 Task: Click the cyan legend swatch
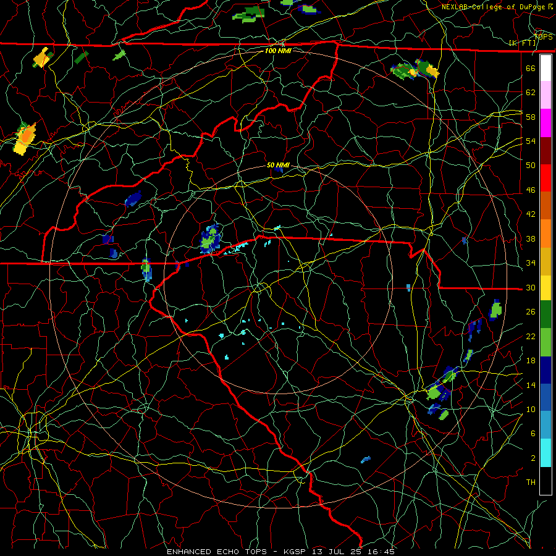[545, 452]
